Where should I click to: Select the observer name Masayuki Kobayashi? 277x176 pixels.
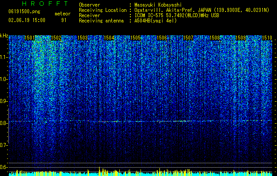pos(158,5)
